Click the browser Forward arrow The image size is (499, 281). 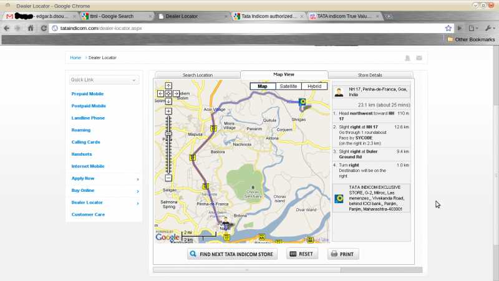(18, 28)
